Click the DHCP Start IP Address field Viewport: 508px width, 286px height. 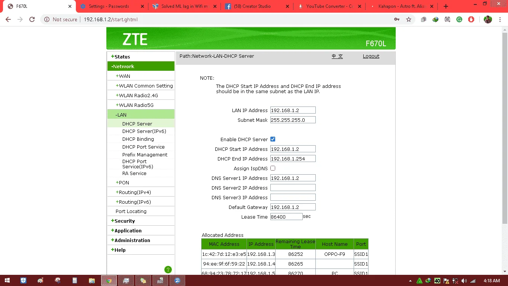[x=293, y=149]
